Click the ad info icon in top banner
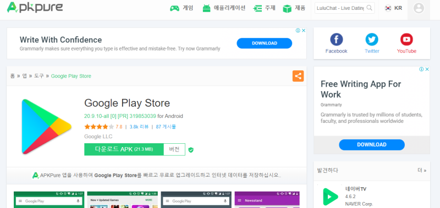The image size is (440, 208). click(x=298, y=31)
